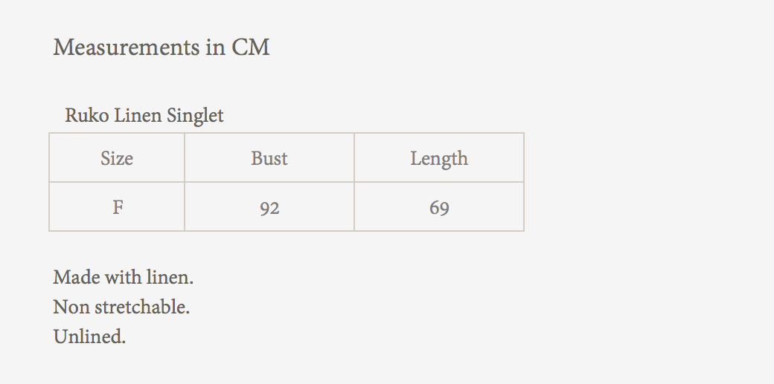Click the "Measurements in CM" heading
This screenshot has width=774, height=384.
[x=161, y=48]
